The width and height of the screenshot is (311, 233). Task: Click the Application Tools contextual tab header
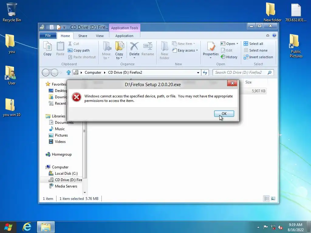click(125, 28)
